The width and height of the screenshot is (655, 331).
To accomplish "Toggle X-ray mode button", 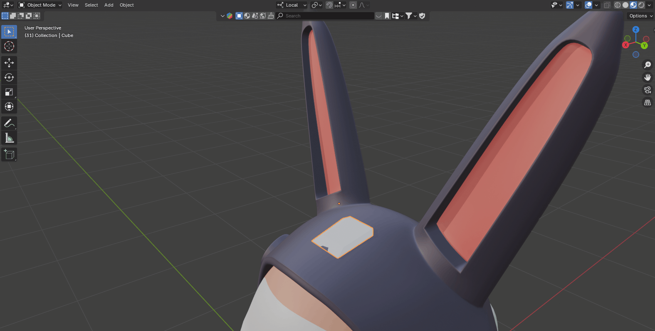I will (607, 5).
